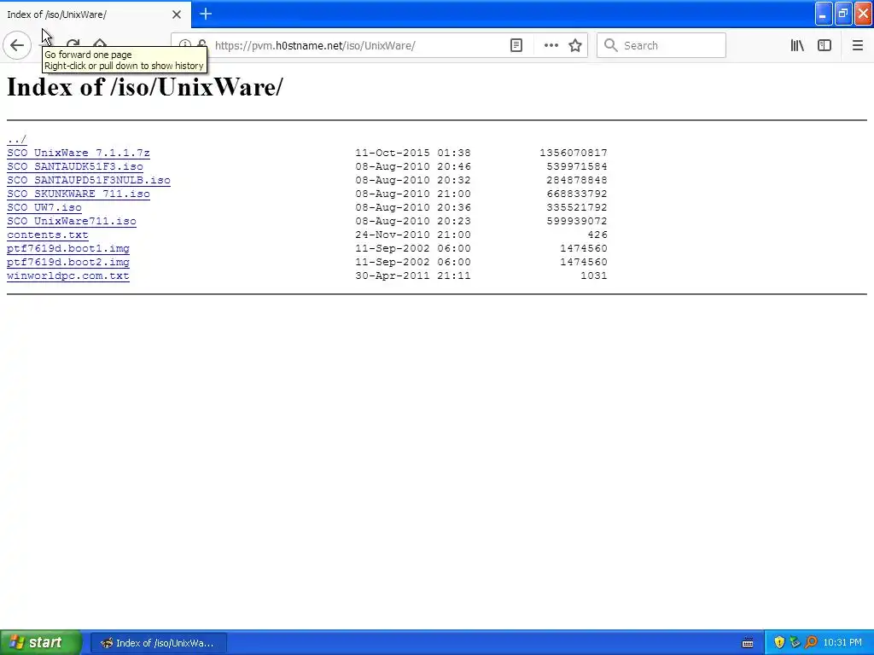This screenshot has width=874, height=655.
Task: Select the Index of /iso/UnixWare/ tab
Action: (95, 14)
